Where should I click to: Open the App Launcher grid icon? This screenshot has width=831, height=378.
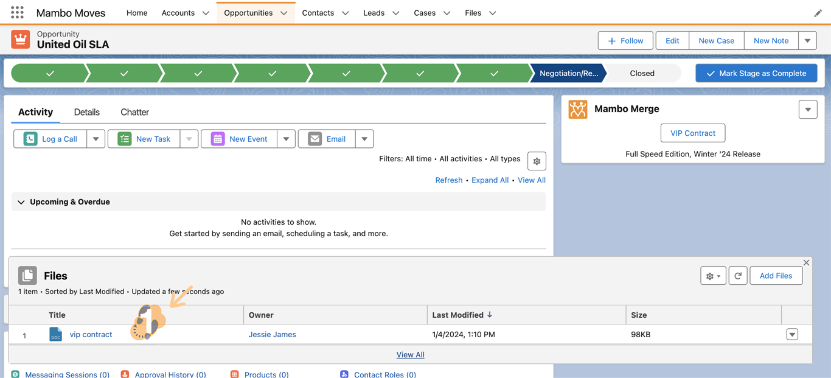17,13
